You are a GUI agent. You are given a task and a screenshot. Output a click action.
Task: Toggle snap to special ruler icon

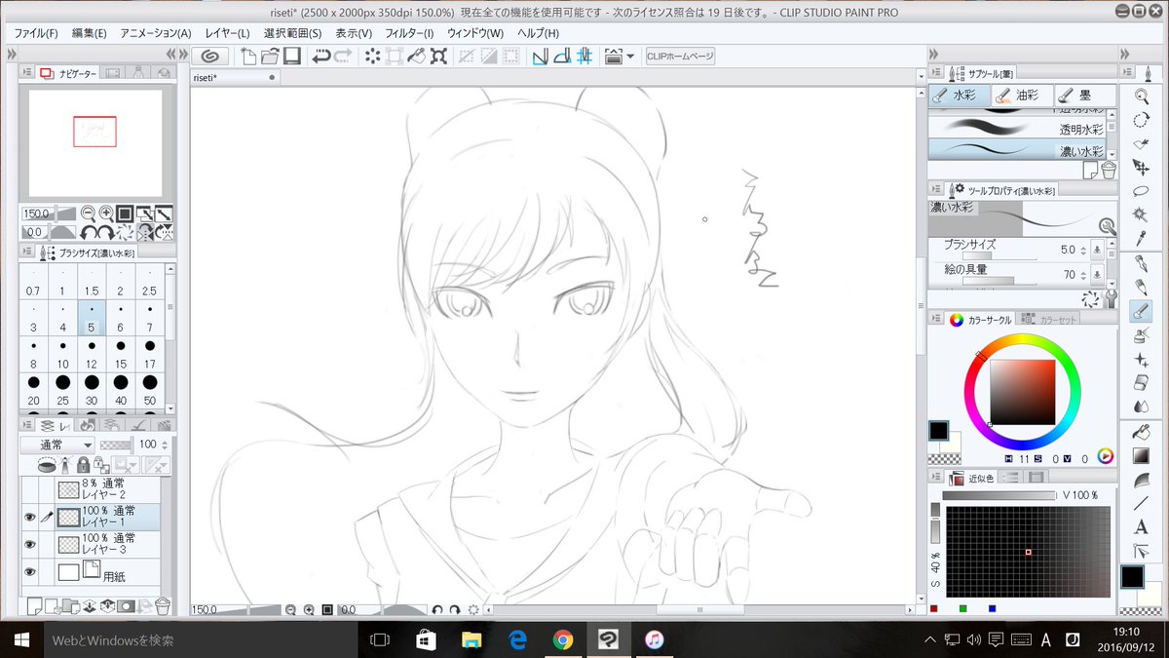coord(562,57)
